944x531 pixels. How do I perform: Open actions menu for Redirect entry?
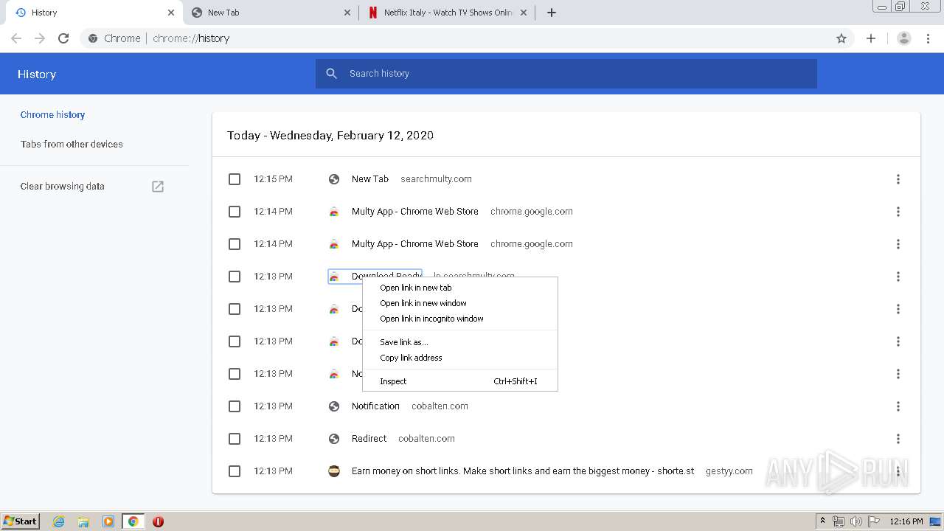coord(898,439)
